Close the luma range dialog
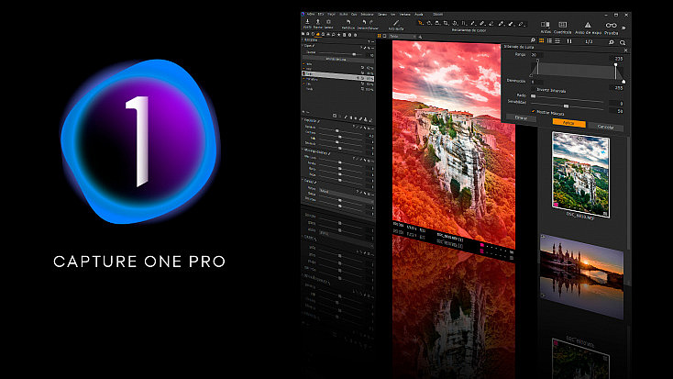Image resolution: width=673 pixels, height=379 pixels. coord(625,50)
